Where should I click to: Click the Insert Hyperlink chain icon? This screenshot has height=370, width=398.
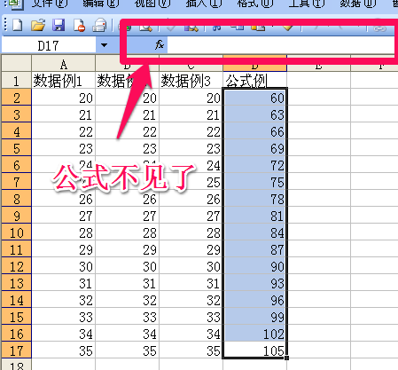coord(380,28)
